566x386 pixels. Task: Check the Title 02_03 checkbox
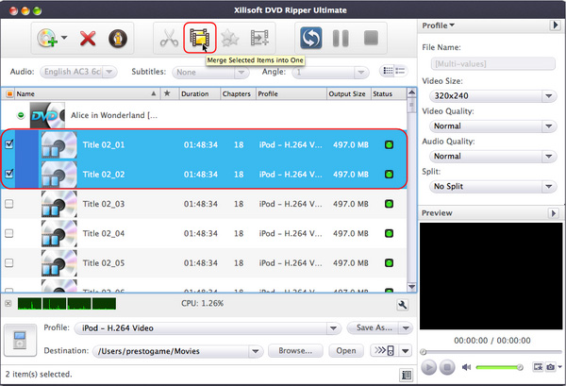(9, 204)
